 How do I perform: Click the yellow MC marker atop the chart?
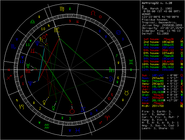point(57,30)
